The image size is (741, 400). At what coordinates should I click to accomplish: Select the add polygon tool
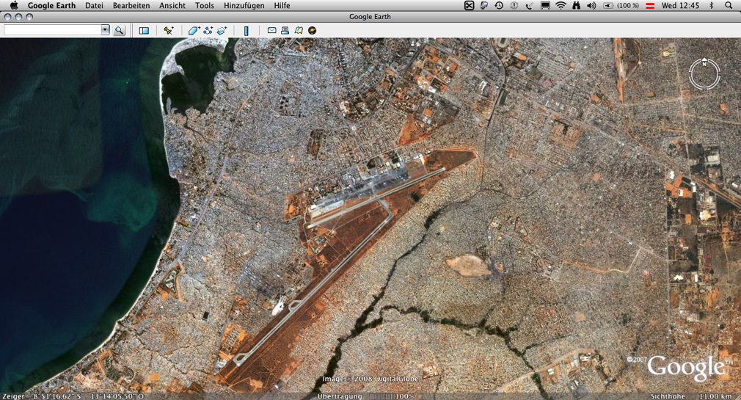coord(194,31)
